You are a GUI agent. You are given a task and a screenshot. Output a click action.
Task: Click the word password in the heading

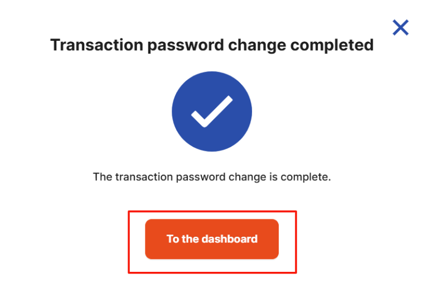(186, 45)
